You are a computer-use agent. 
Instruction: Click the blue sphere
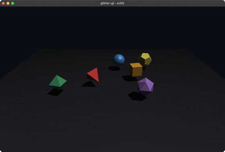tap(119, 60)
